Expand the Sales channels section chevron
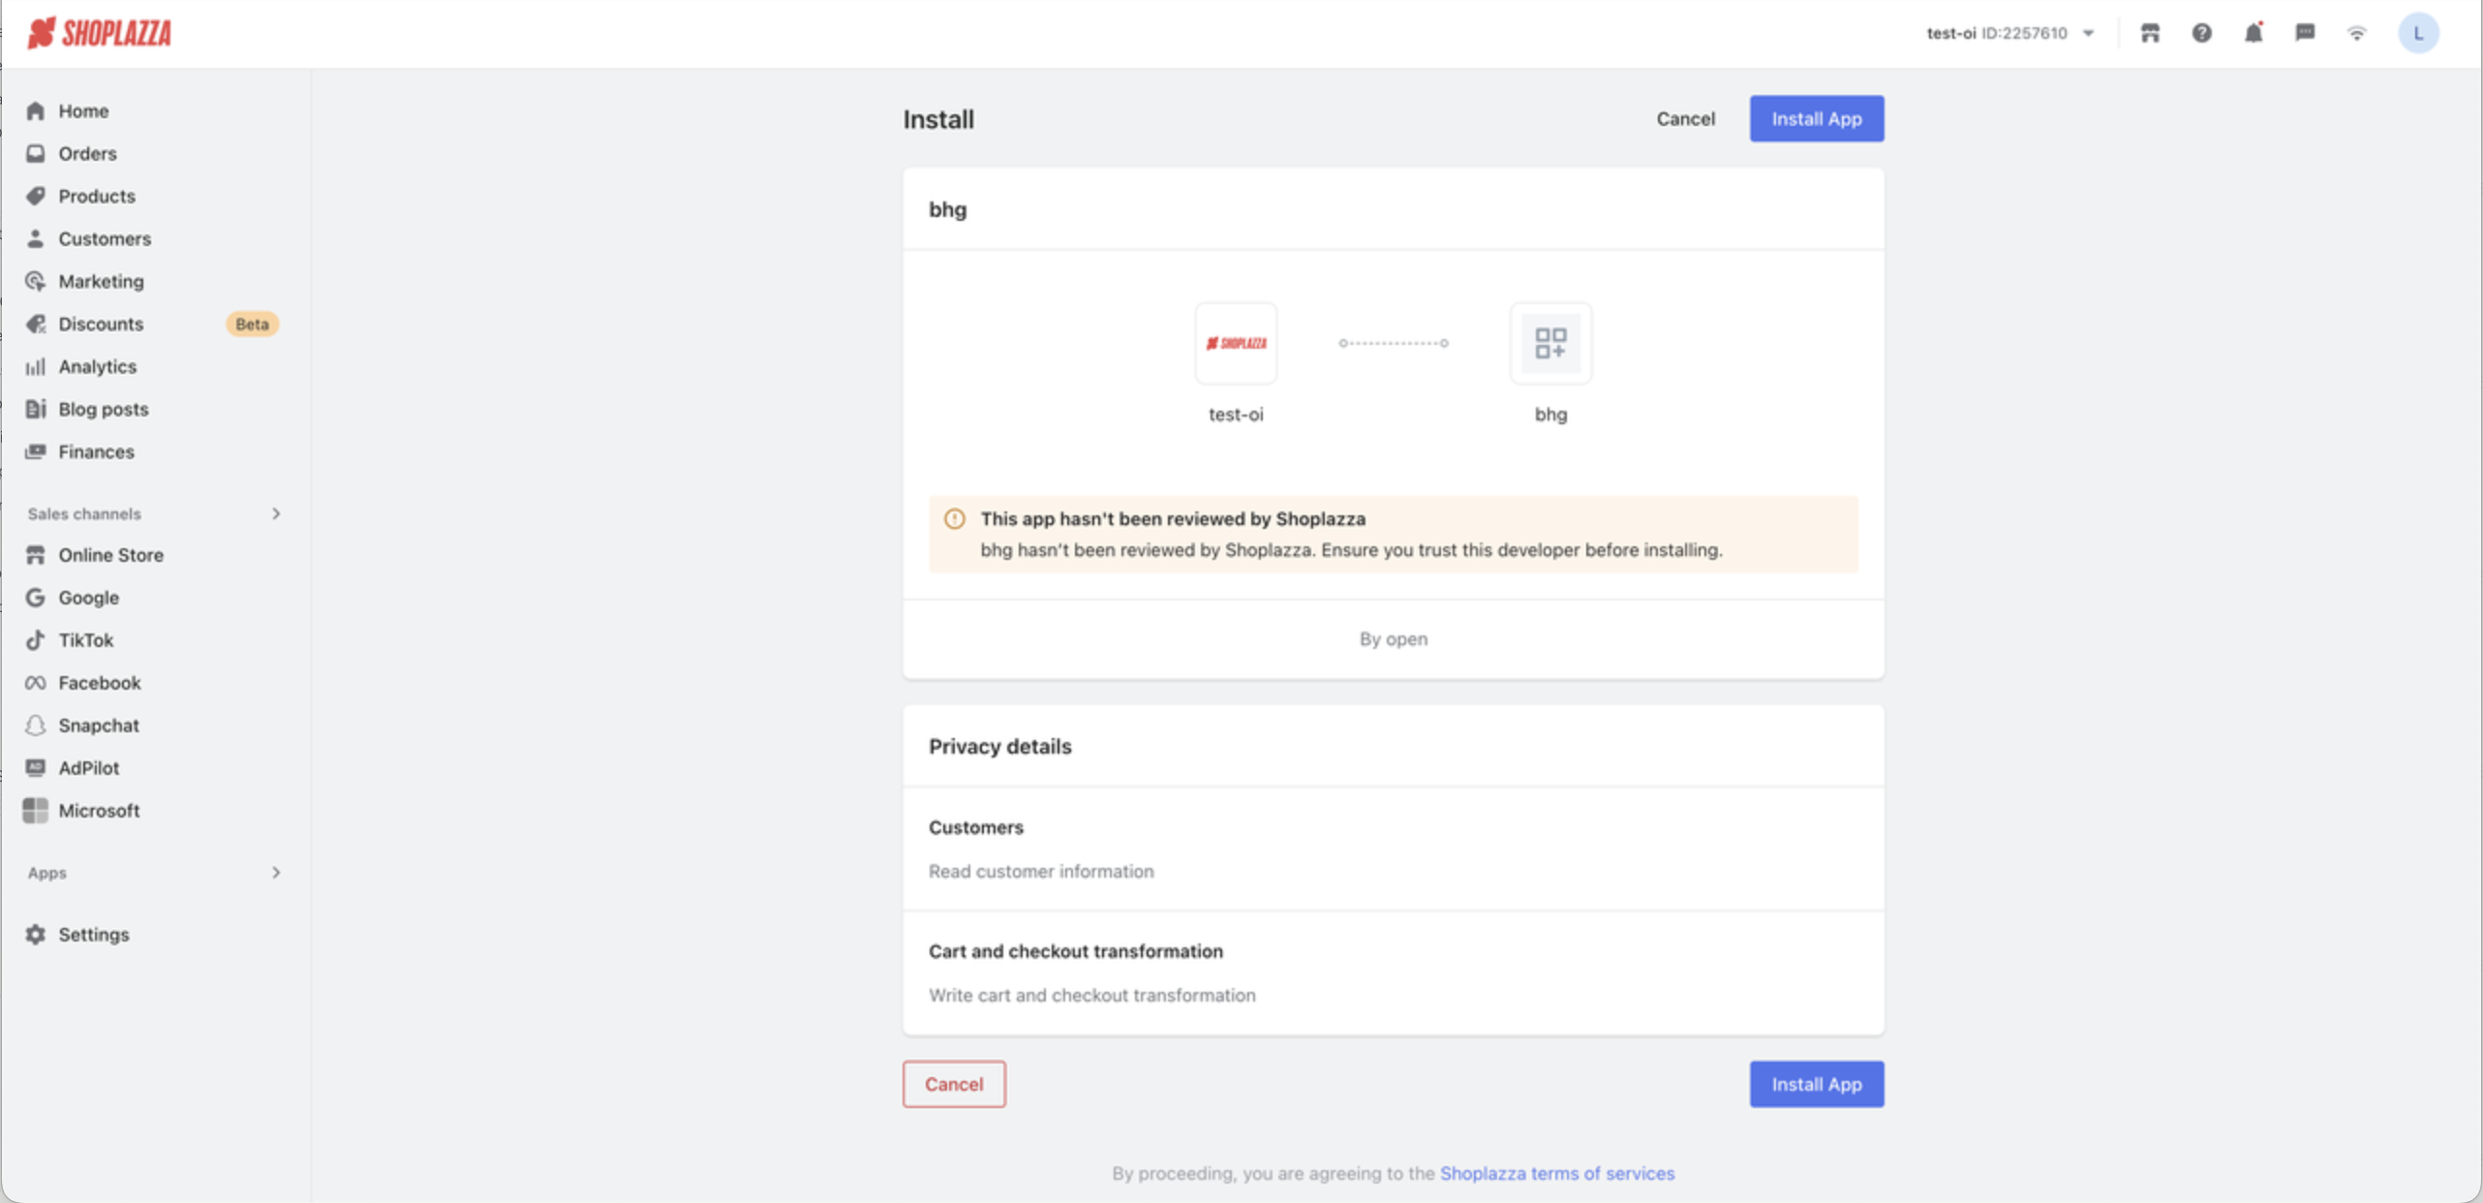Viewport: 2483px width, 1203px height. (276, 513)
